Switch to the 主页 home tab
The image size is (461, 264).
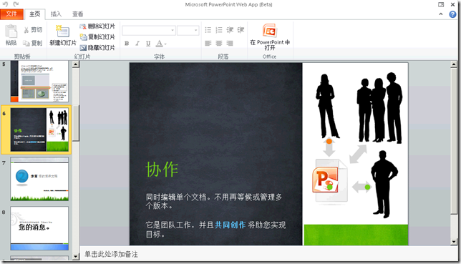34,14
